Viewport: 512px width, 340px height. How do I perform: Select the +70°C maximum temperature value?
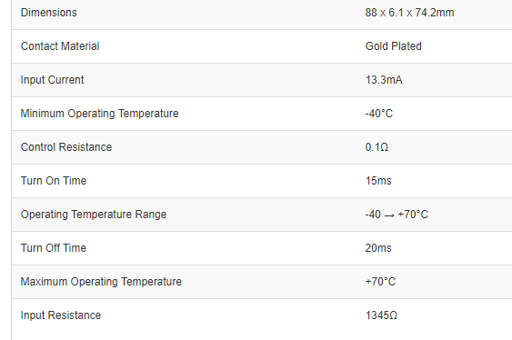coord(380,282)
